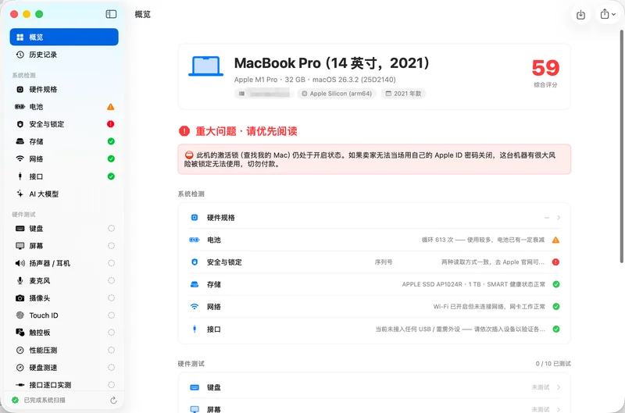Click the green check in main 存储 row
The width and height of the screenshot is (625, 413).
(556, 284)
